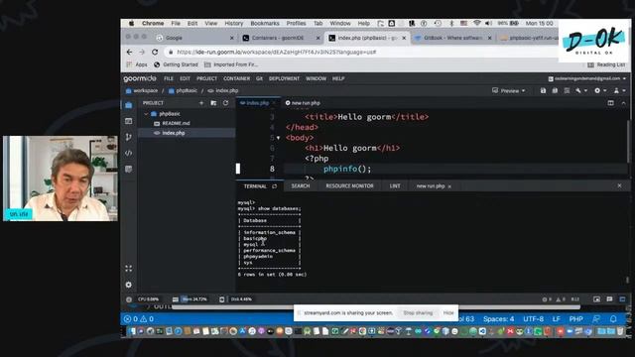Switch to the LINT tab
This screenshot has width=635, height=357.
[x=395, y=185]
